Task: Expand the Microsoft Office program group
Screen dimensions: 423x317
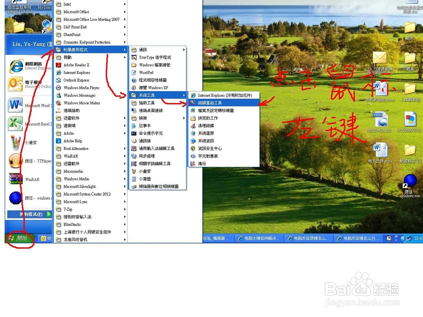Action: coord(91,12)
